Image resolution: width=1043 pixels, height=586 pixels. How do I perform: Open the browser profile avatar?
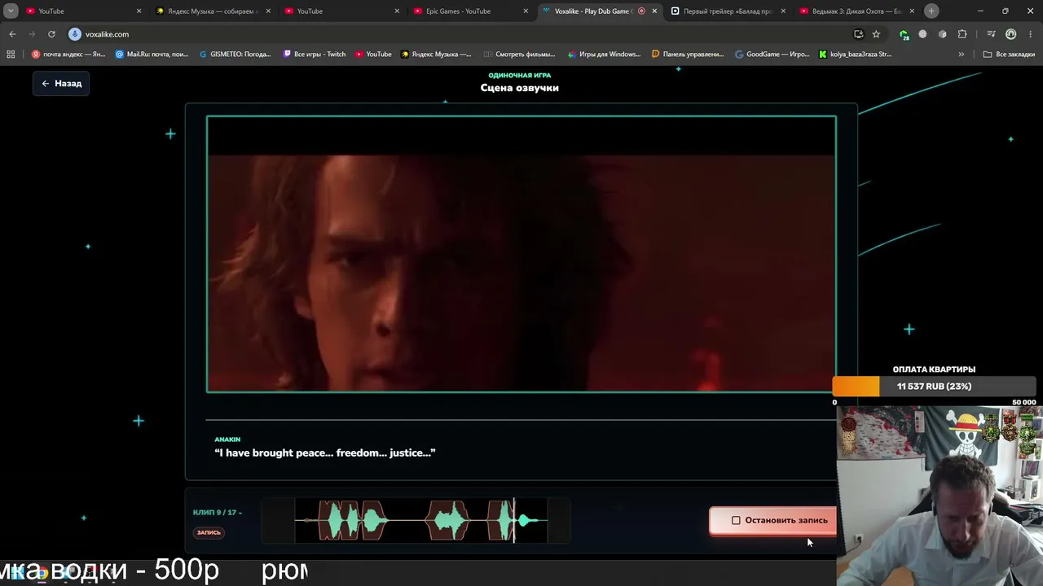[x=1010, y=34]
